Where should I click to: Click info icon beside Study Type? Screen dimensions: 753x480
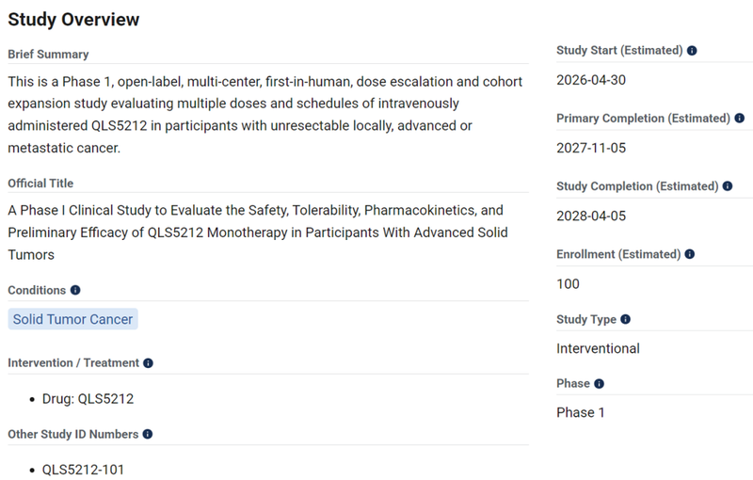tap(625, 320)
